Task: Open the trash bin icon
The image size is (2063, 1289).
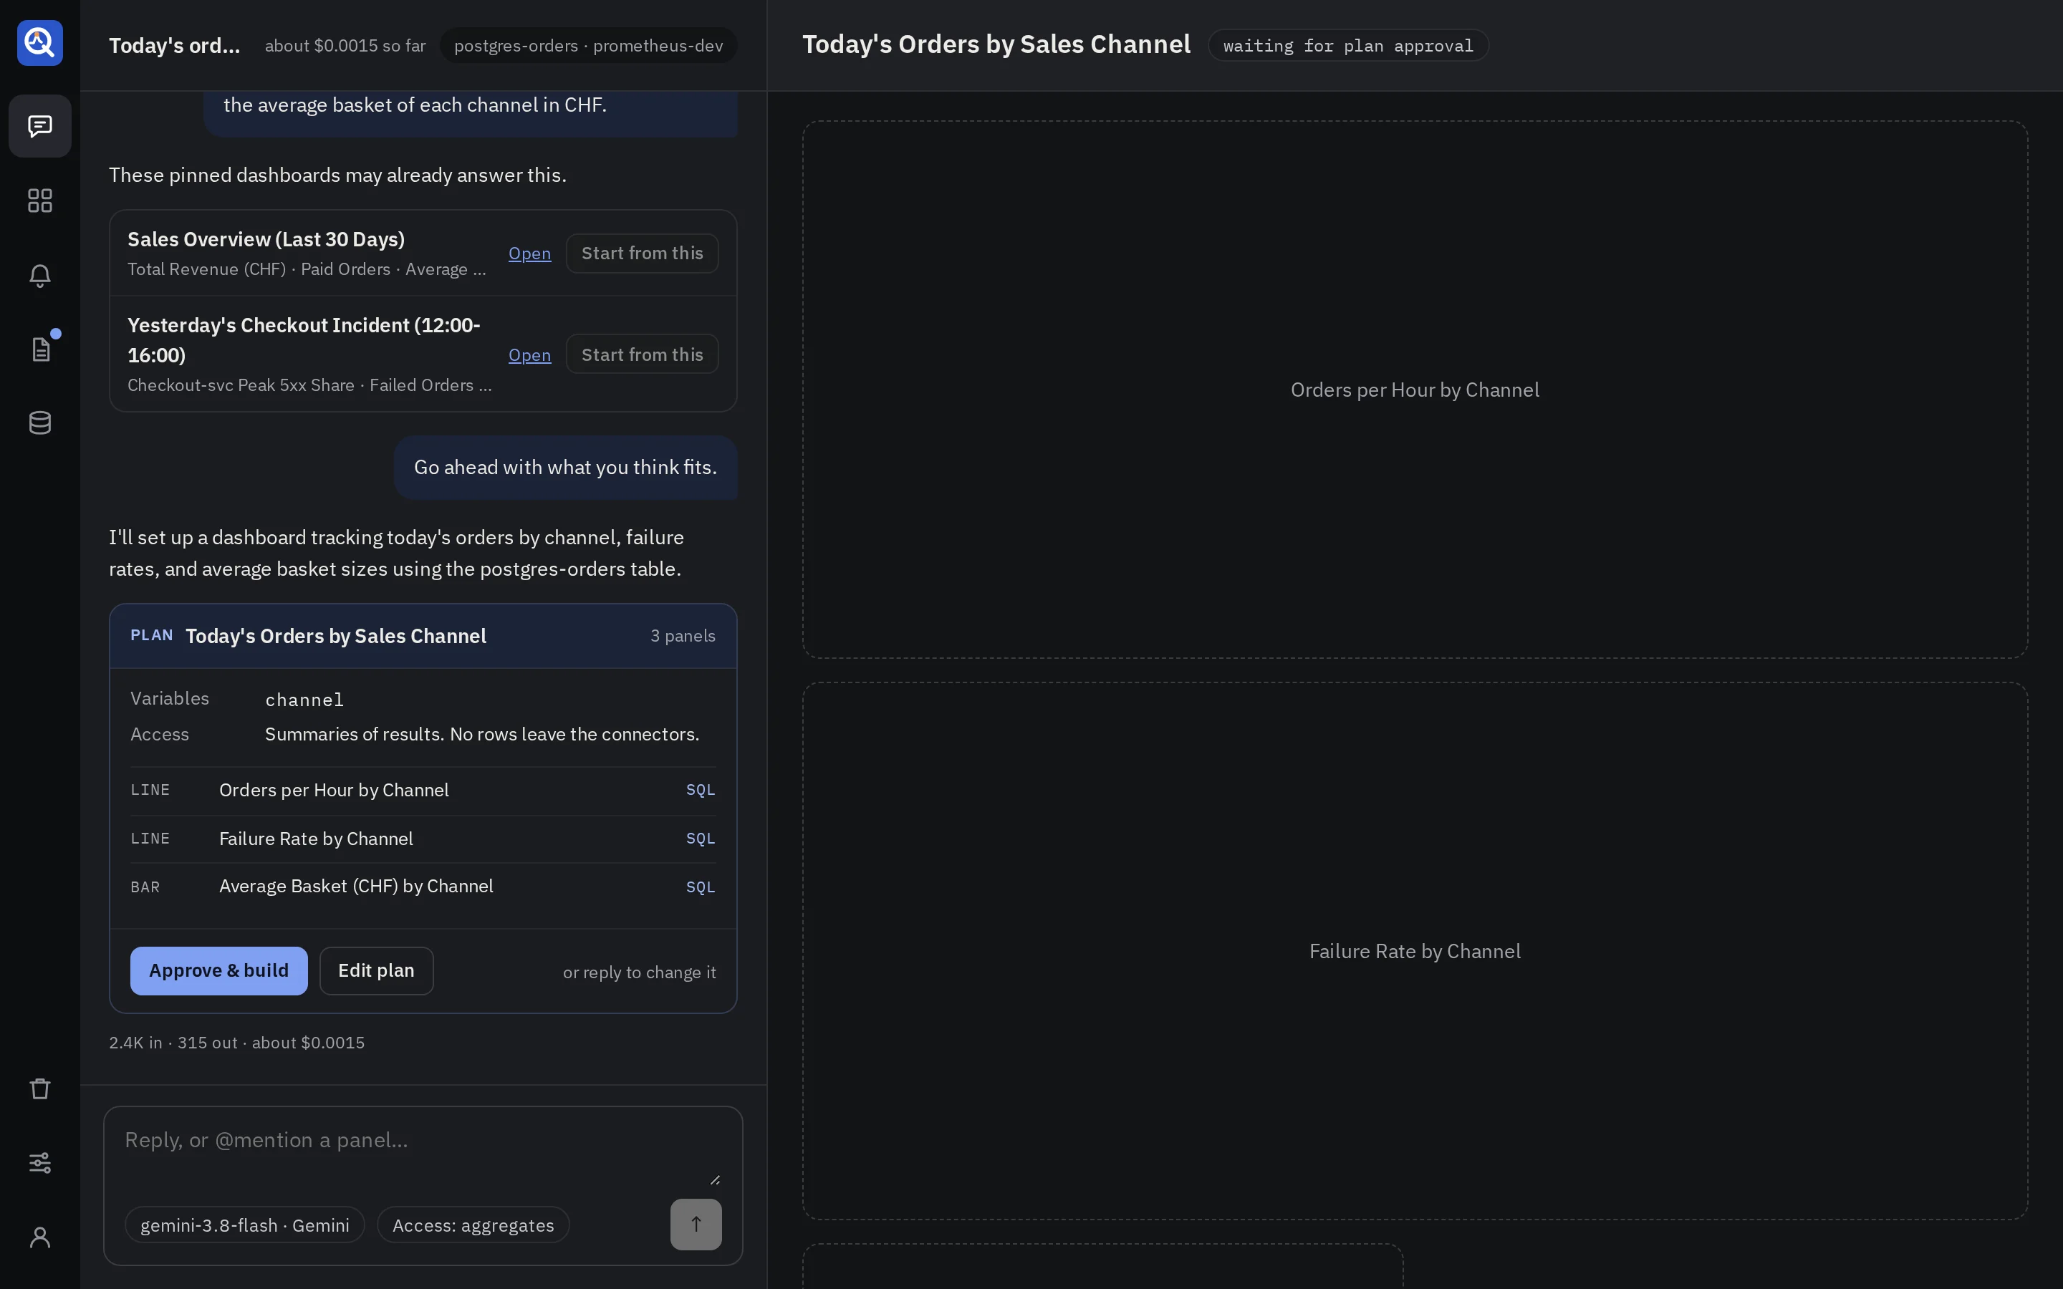Action: pos(40,1088)
